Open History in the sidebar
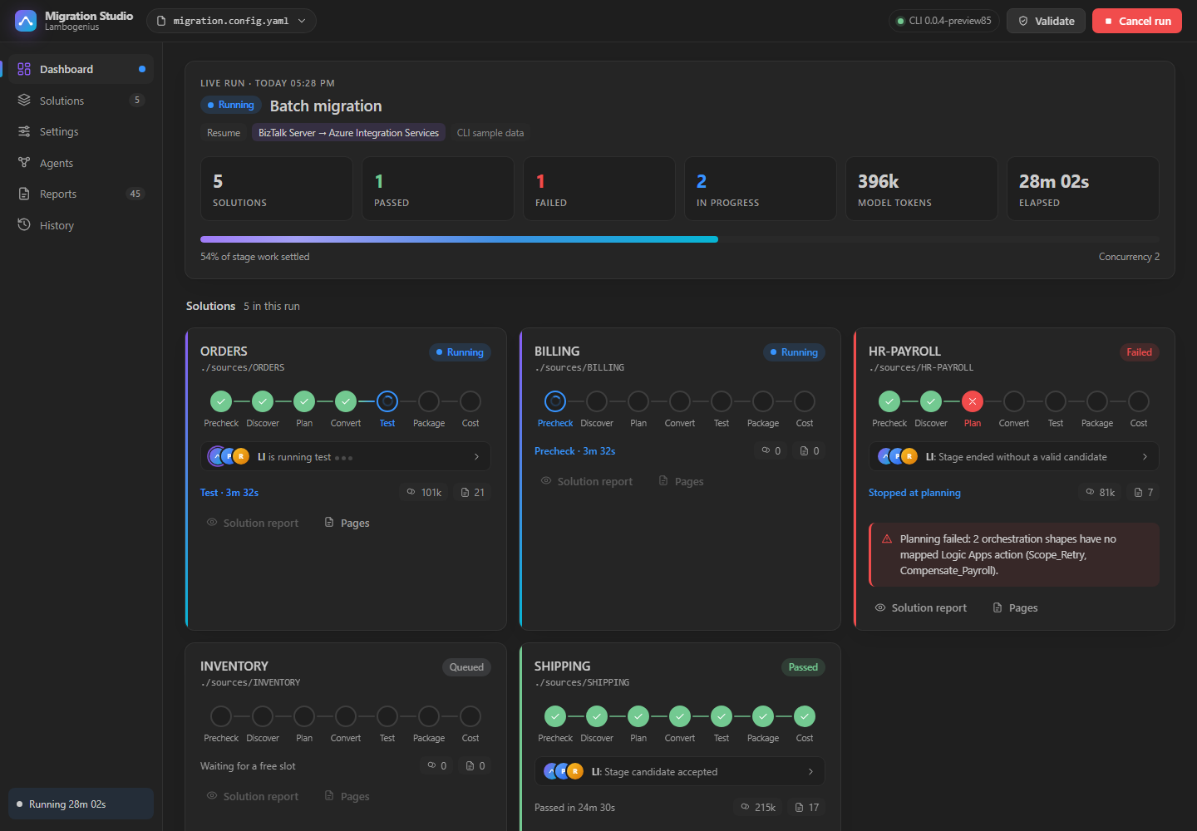 coord(81,225)
